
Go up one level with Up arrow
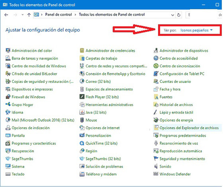click(29, 15)
